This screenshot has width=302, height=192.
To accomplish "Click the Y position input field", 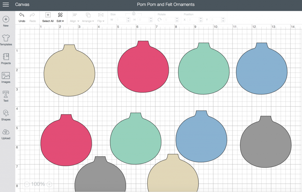I will click(216, 20).
